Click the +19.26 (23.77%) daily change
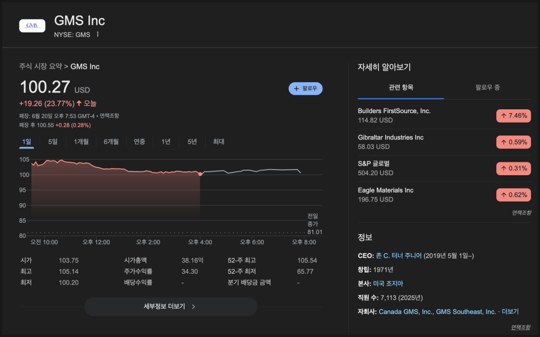The height and width of the screenshot is (337, 540). point(47,104)
